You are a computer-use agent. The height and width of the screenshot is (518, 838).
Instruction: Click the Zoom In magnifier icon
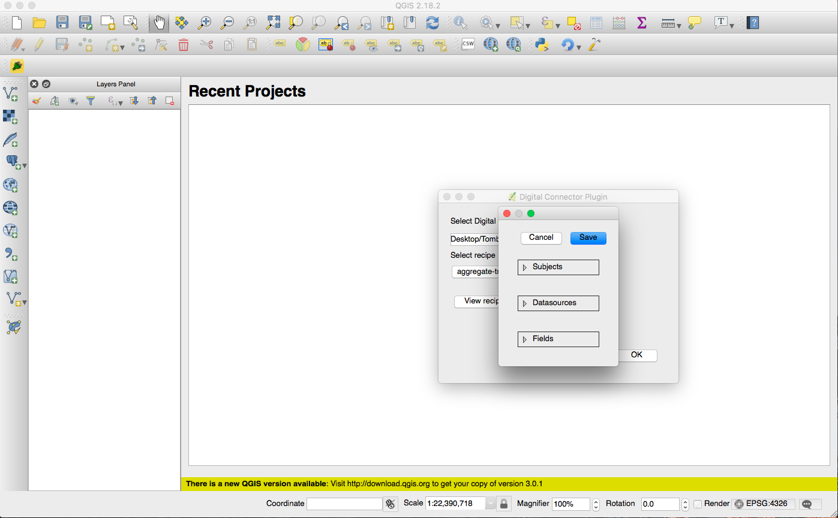pyautogui.click(x=205, y=23)
